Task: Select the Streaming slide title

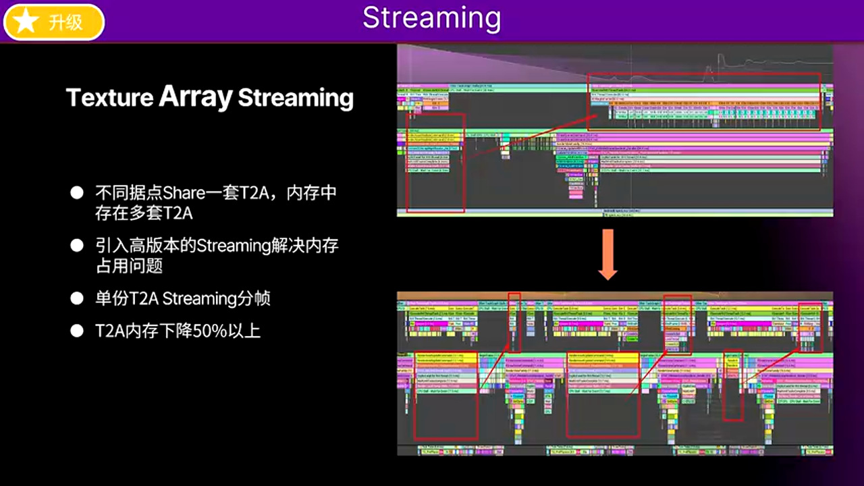Action: click(x=431, y=18)
